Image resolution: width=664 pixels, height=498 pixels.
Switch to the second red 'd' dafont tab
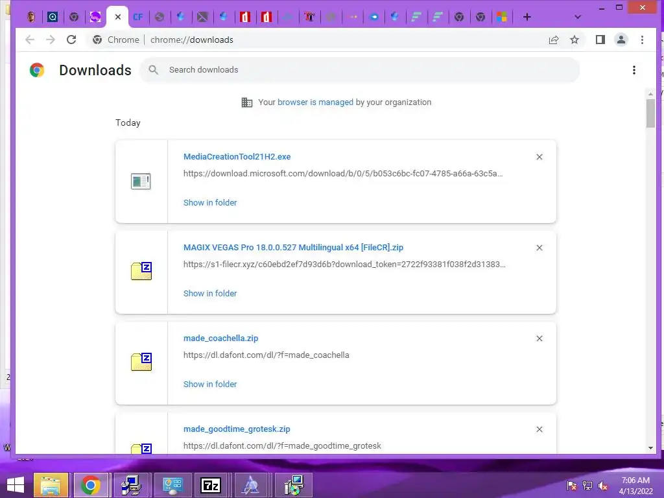pos(267,17)
